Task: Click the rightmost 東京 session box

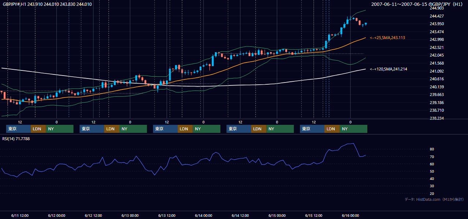Action: 312,129
